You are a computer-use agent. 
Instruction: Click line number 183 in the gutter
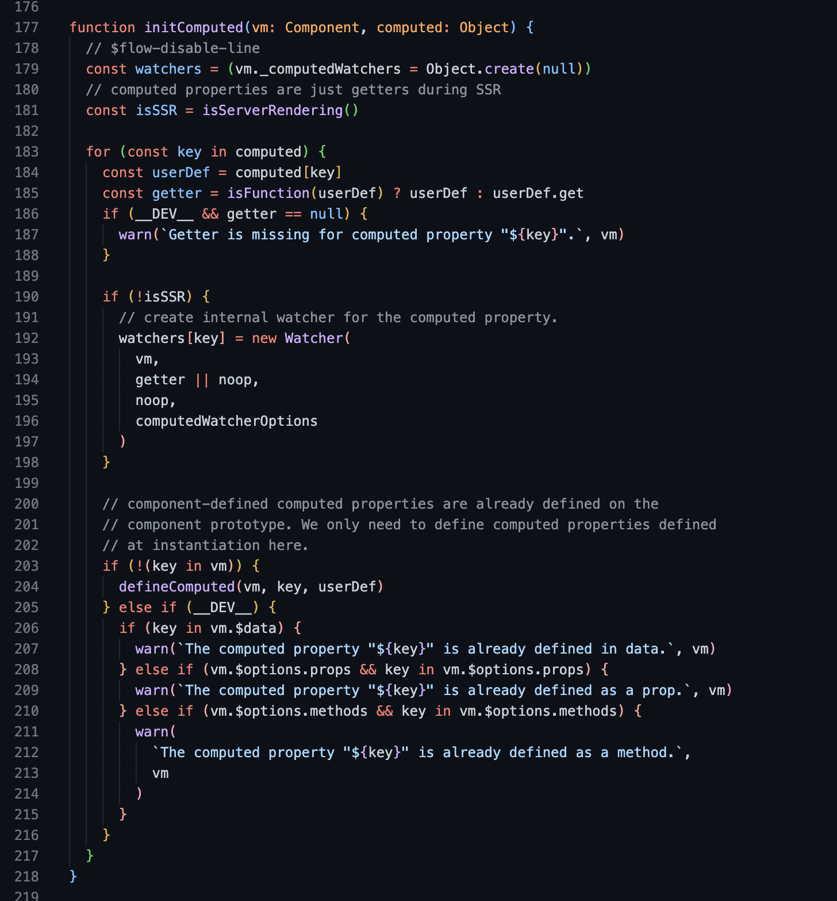point(26,152)
